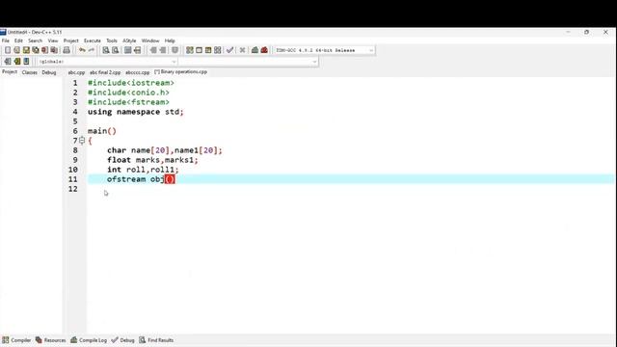617x347 pixels.
Task: Click the Goto Bookmark icon in second toolbar row
Action: point(26,62)
